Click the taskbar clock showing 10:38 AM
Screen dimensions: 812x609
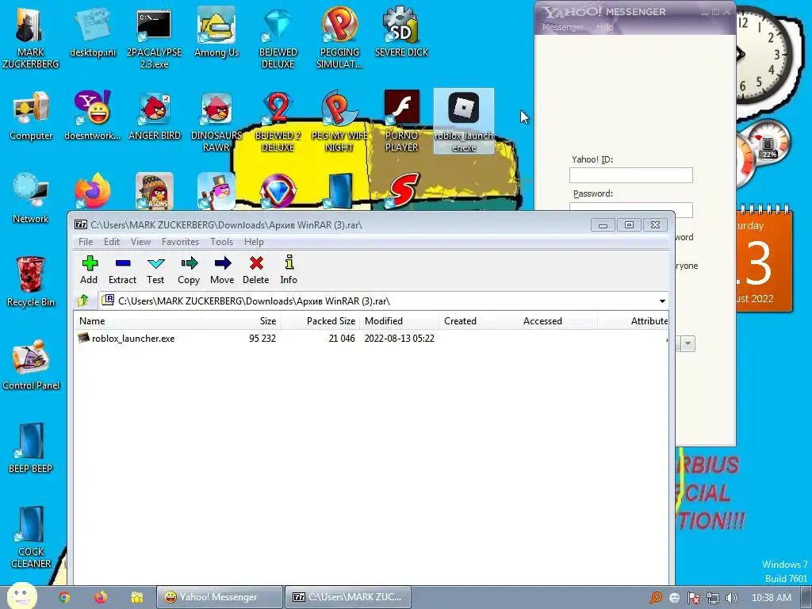pos(771,597)
